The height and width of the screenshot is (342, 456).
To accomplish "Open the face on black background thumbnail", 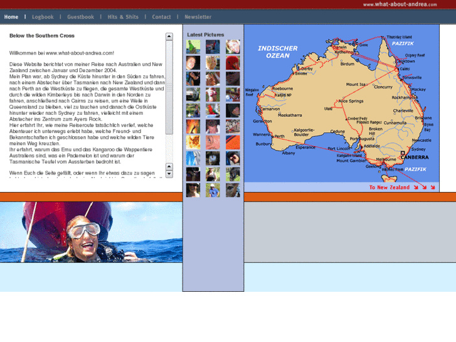I will click(x=193, y=63).
